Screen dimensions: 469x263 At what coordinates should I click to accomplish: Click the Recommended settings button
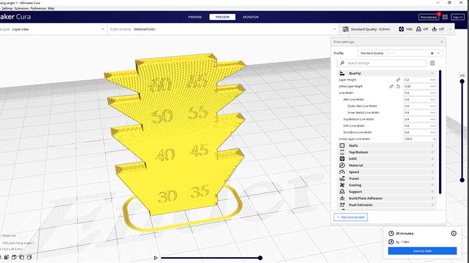coord(351,217)
